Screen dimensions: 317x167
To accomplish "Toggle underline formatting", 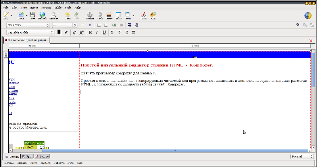I will pyautogui.click(x=104, y=32).
